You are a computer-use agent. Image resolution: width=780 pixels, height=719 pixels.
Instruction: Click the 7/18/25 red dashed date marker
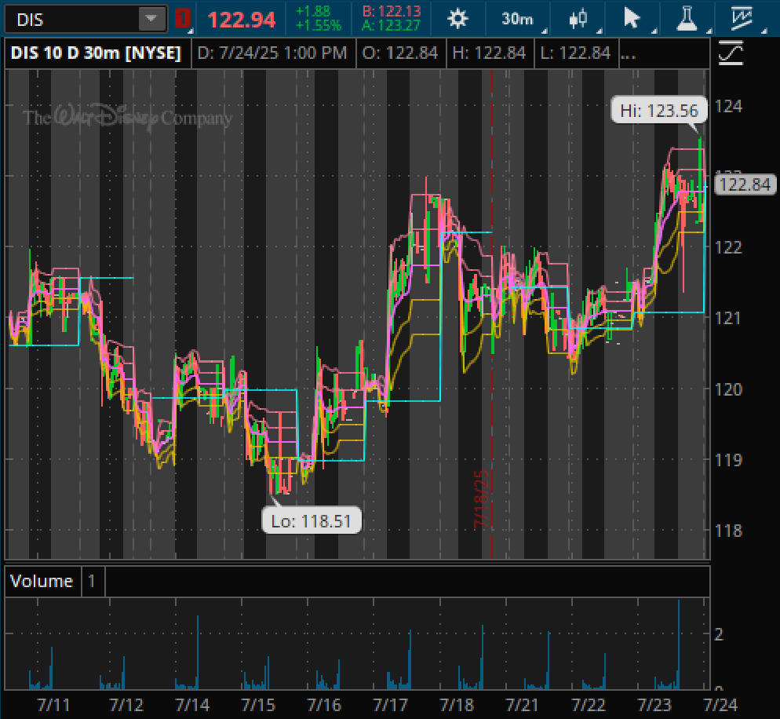point(482,499)
